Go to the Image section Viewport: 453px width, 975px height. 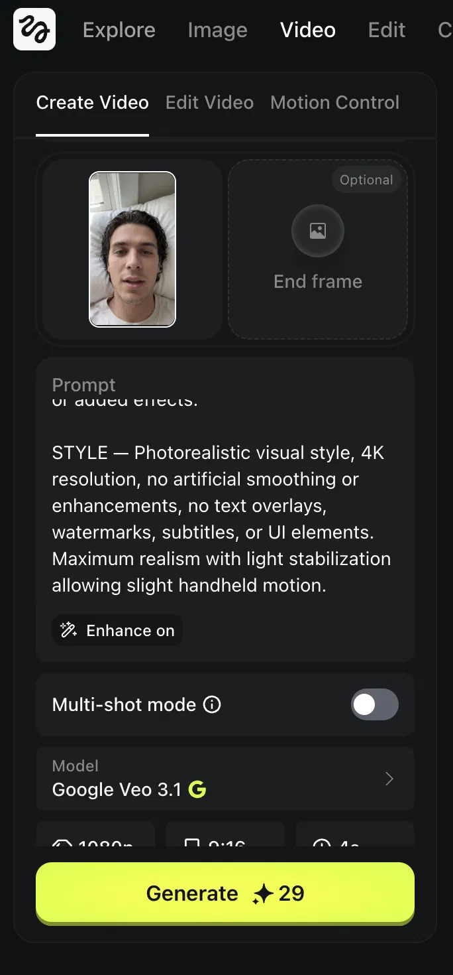[x=217, y=30]
